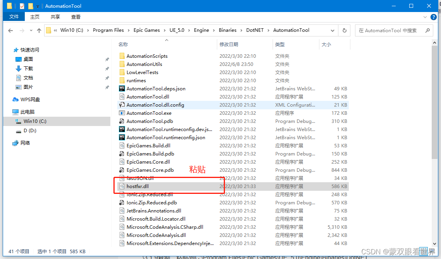Expand the ribbon with the chevron
Viewport: 441px width, 259px height.
point(425,17)
